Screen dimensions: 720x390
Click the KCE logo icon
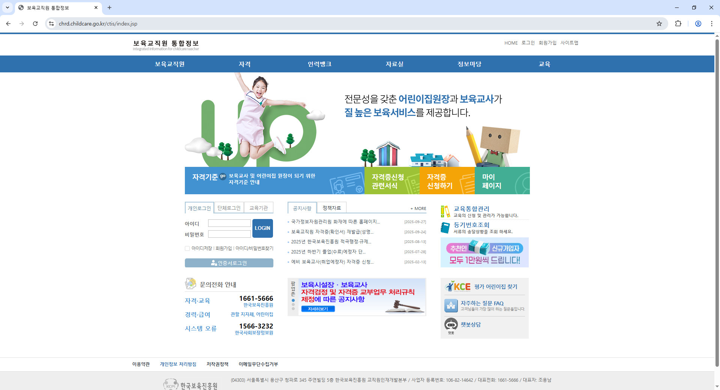click(x=457, y=286)
